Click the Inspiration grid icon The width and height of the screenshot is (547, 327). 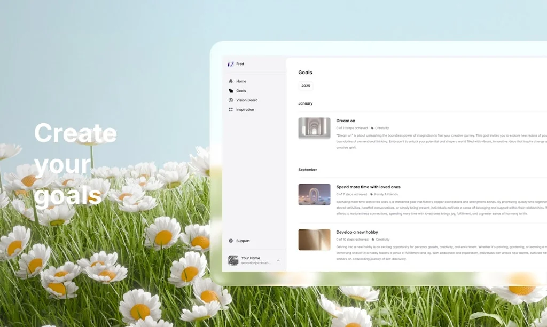tap(231, 109)
